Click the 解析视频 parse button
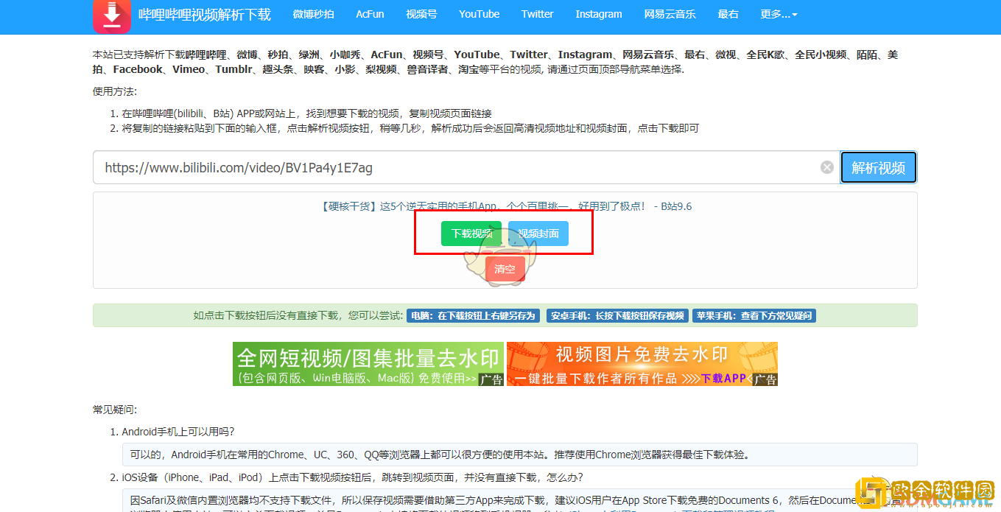 tap(878, 167)
